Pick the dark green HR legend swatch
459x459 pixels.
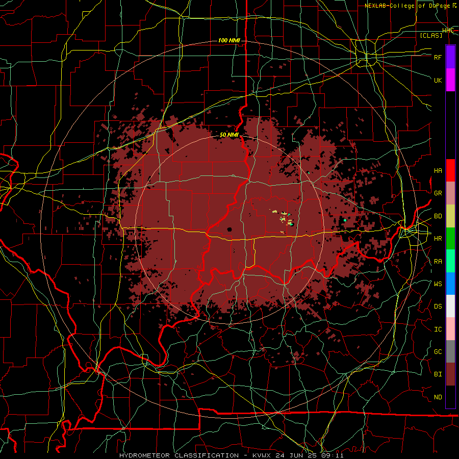point(450,238)
